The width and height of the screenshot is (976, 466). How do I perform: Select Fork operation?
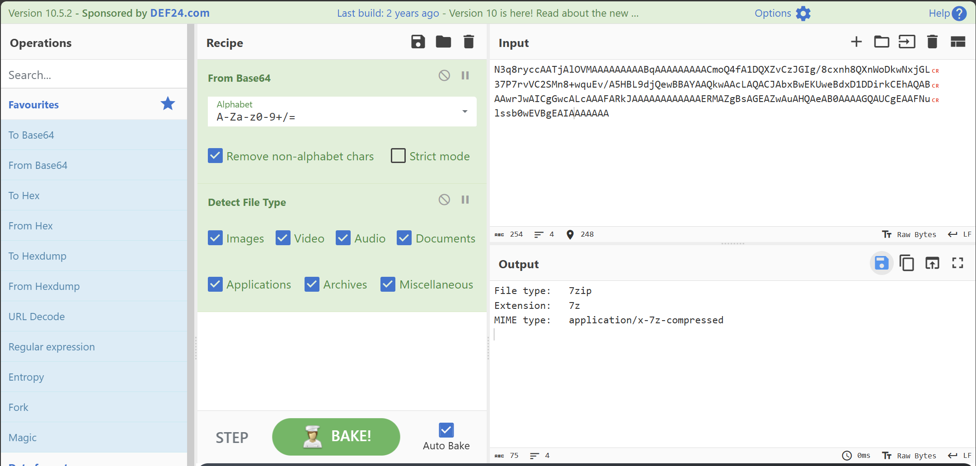pyautogui.click(x=94, y=407)
